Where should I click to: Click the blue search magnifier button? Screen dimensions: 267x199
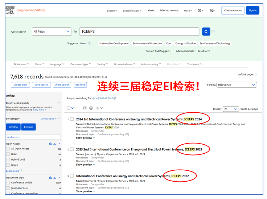click(x=206, y=32)
